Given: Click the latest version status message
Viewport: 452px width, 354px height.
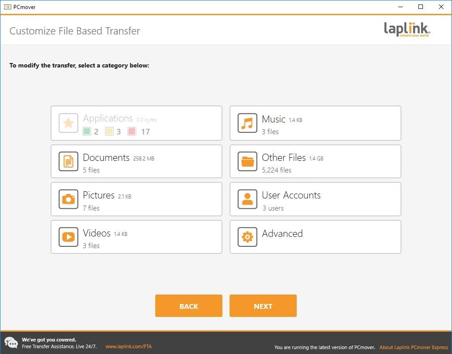Looking at the screenshot, I should point(324,347).
